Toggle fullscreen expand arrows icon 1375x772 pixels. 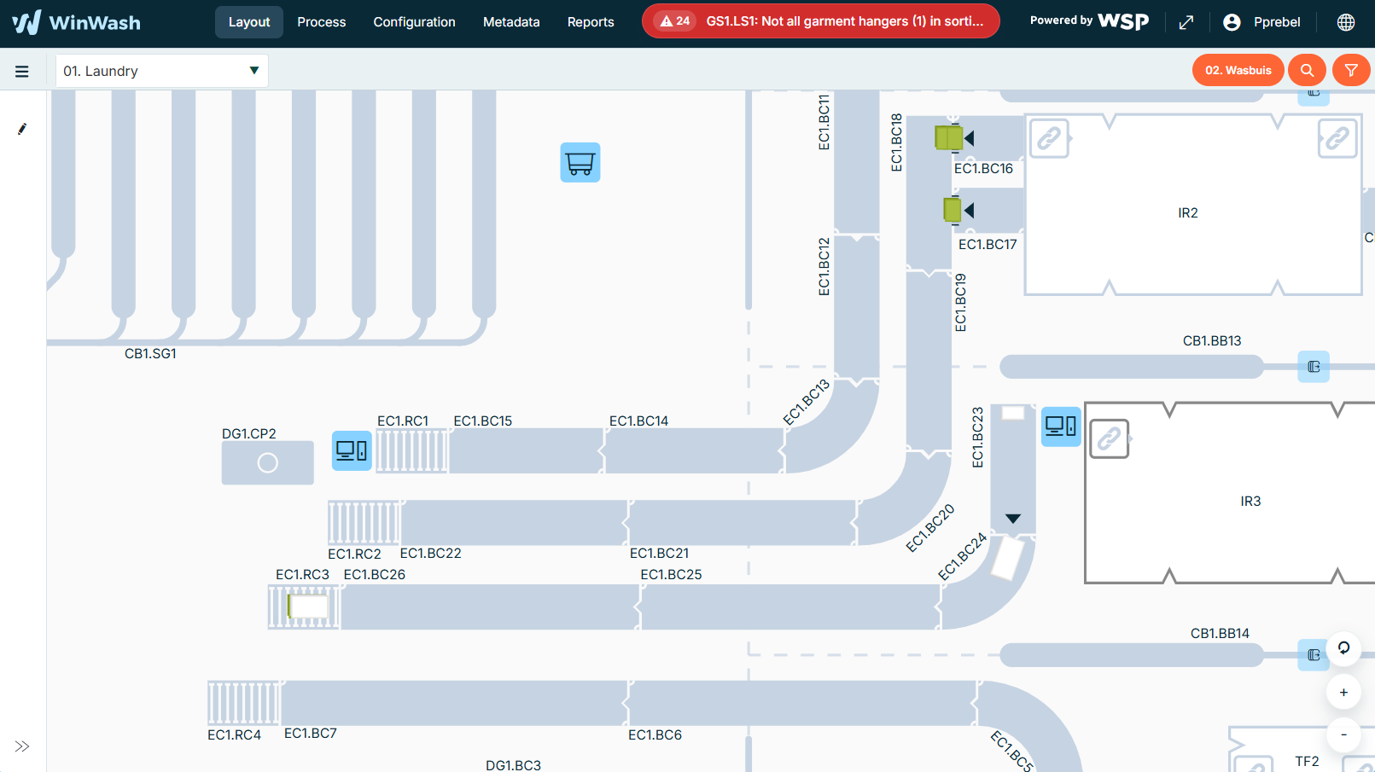(x=1186, y=22)
